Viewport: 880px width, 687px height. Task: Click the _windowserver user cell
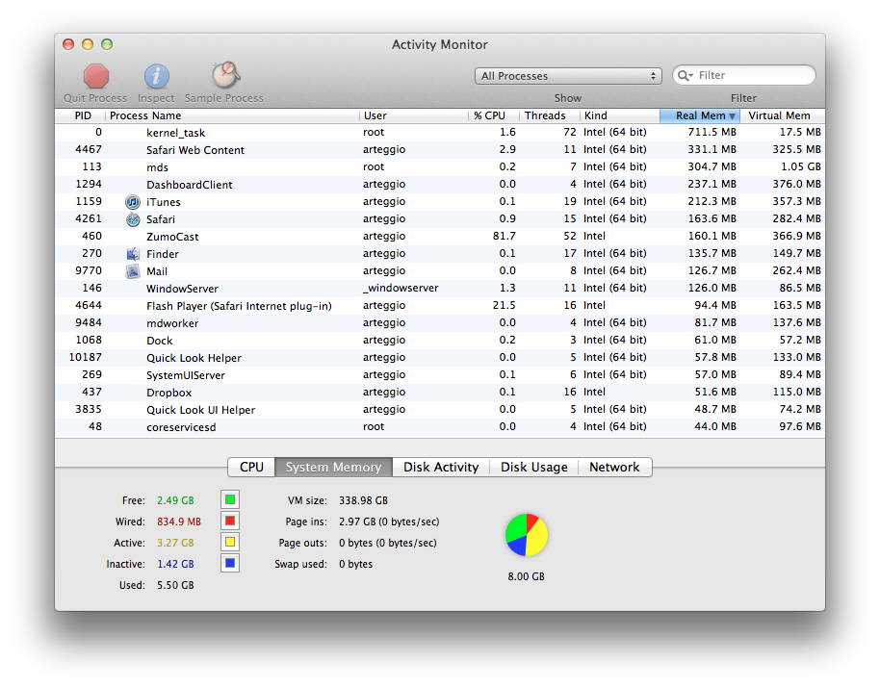click(x=401, y=289)
